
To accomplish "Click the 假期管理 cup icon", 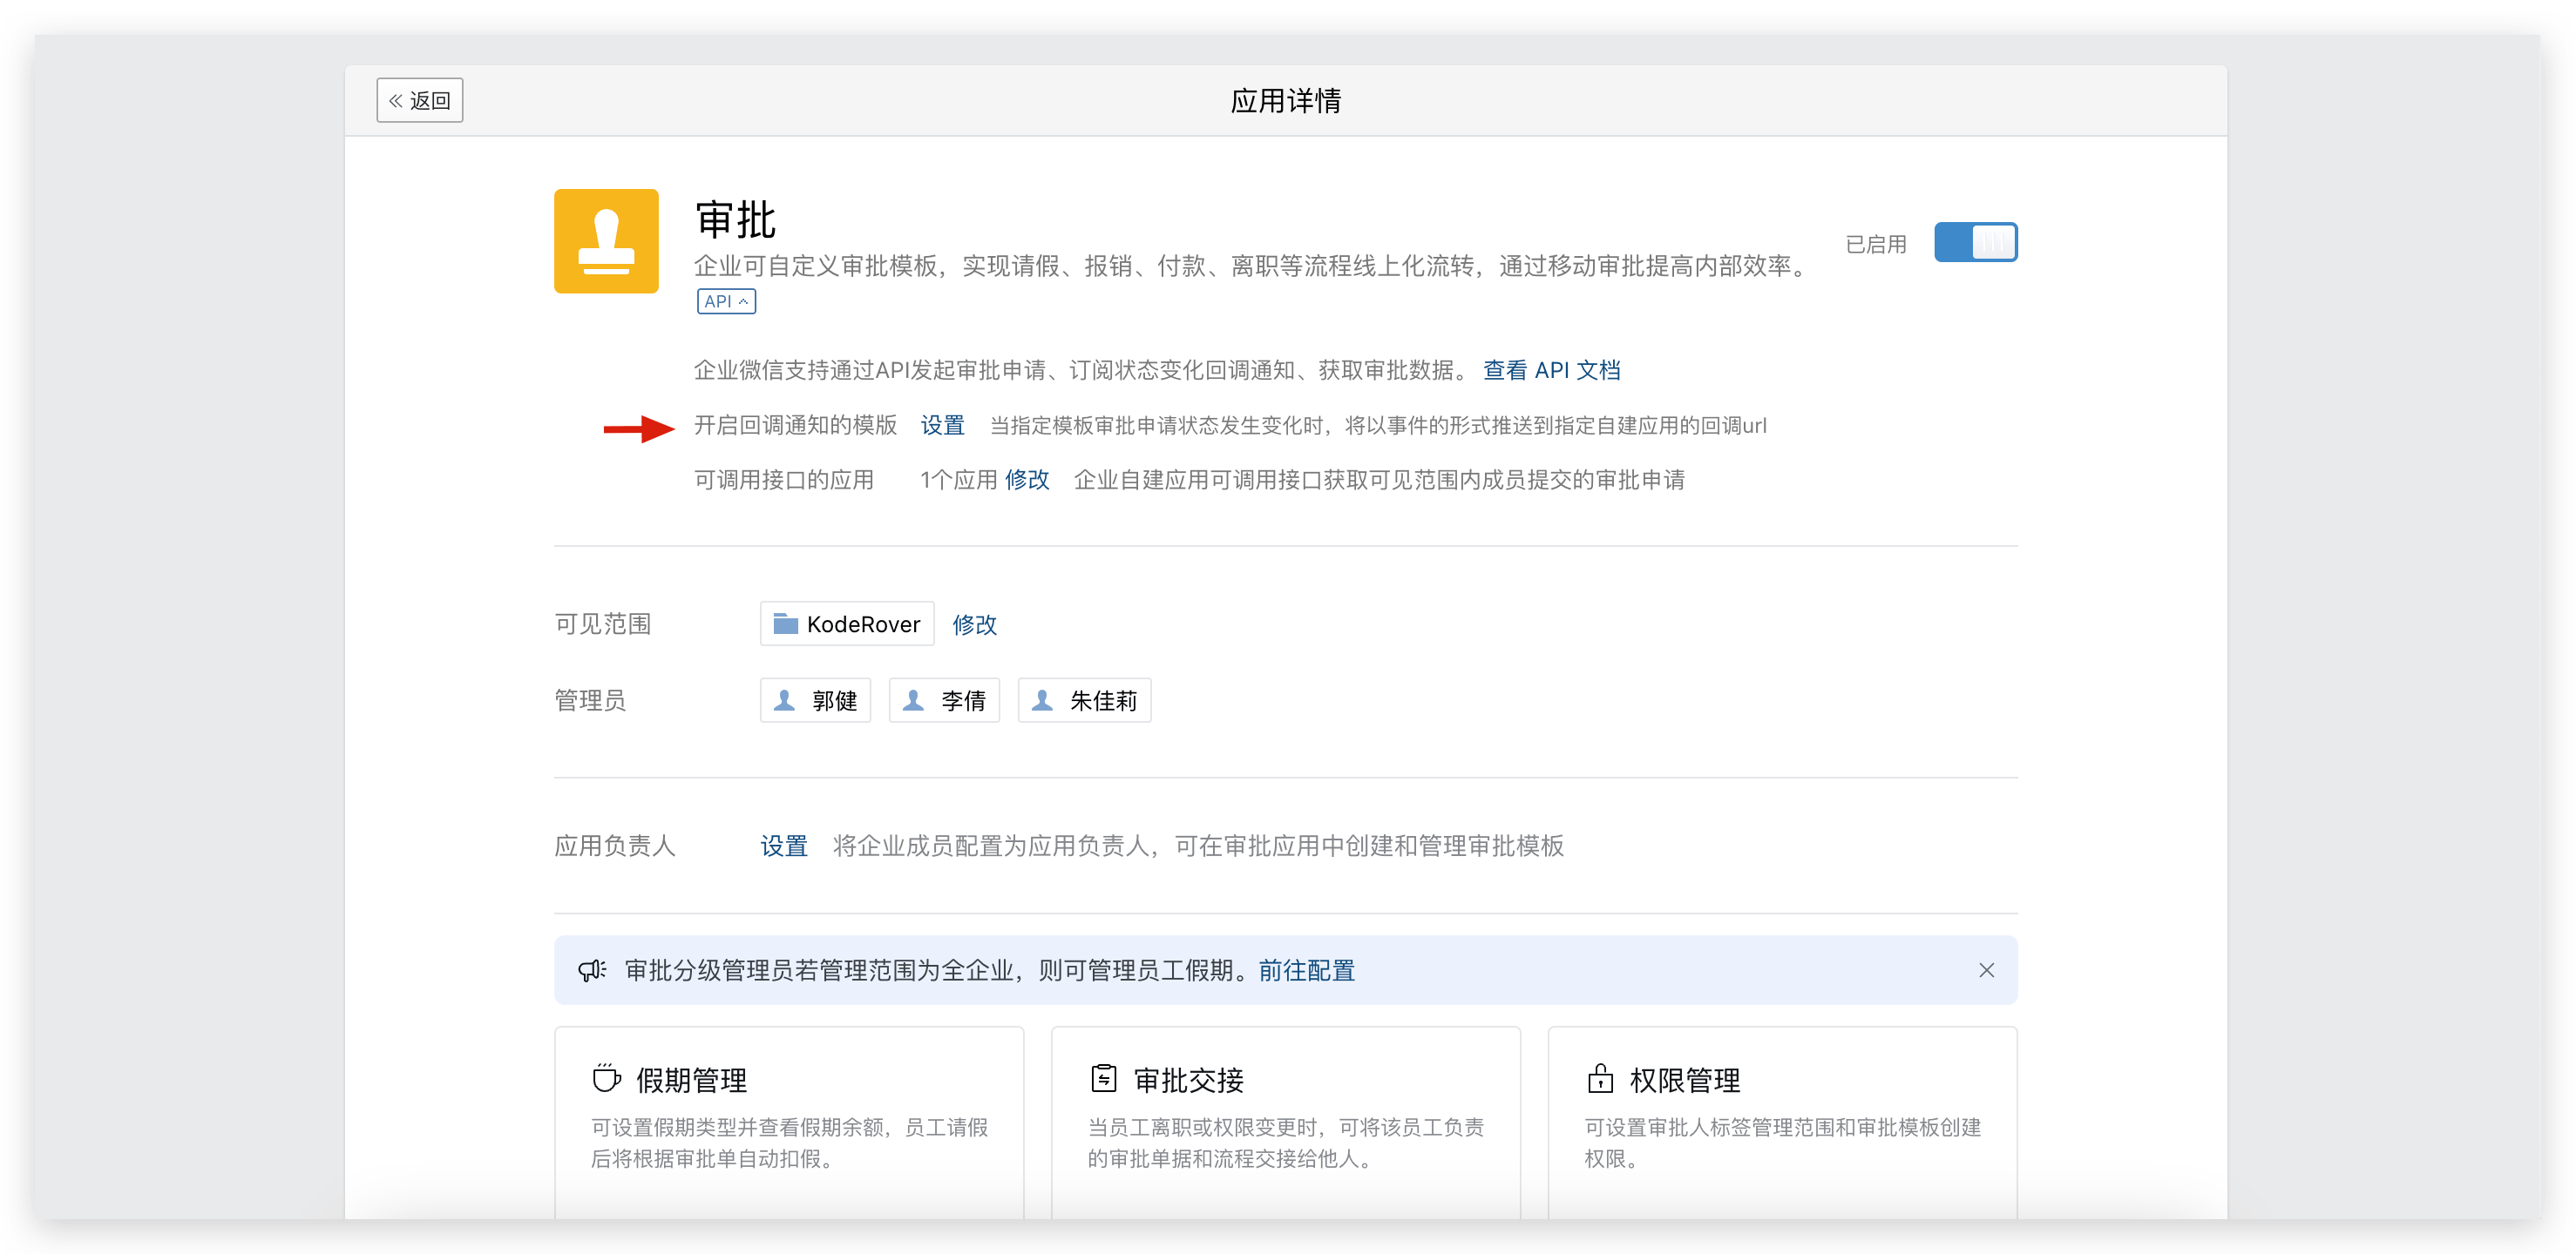I will 606,1079.
